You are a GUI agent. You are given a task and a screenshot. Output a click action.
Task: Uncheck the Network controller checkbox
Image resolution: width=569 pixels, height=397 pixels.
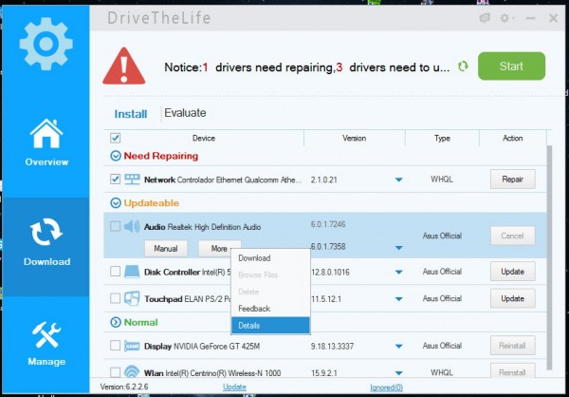pyautogui.click(x=115, y=180)
